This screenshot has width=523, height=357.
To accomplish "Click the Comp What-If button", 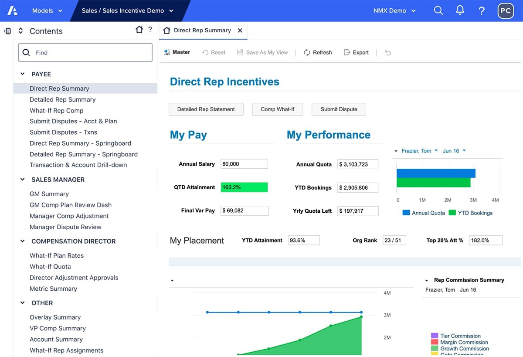I will pyautogui.click(x=277, y=109).
